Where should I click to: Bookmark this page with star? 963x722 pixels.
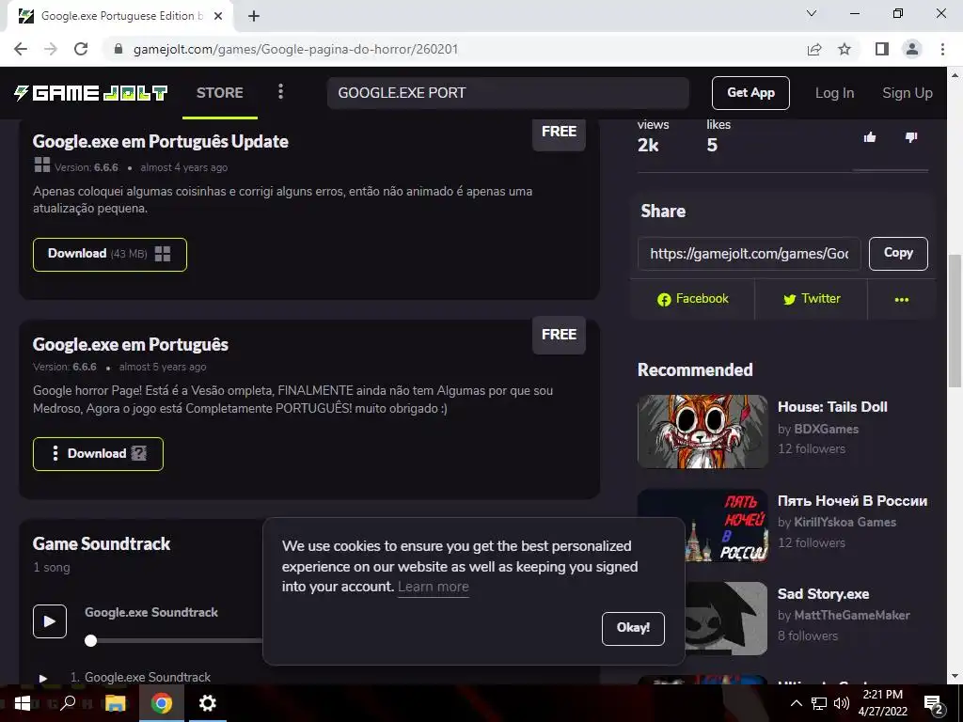(845, 49)
